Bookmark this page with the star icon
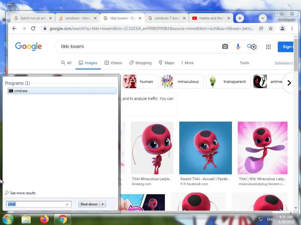This screenshot has width=301, height=225. click(271, 28)
